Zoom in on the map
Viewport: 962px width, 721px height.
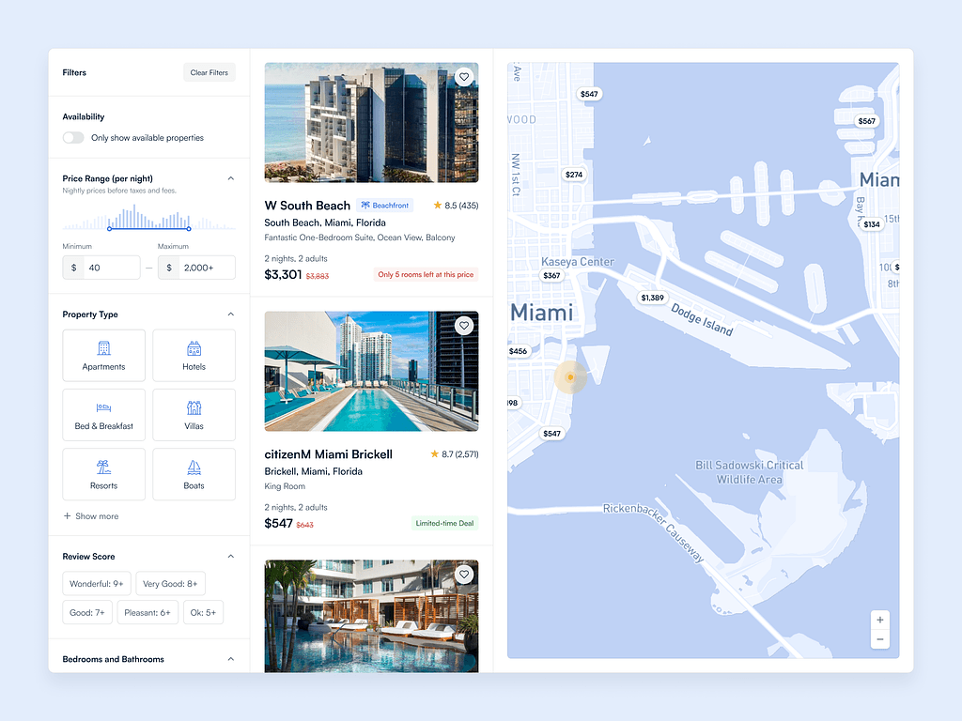pos(879,620)
